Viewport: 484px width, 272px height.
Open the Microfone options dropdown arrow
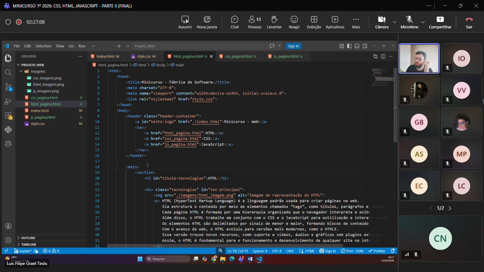coord(423,22)
